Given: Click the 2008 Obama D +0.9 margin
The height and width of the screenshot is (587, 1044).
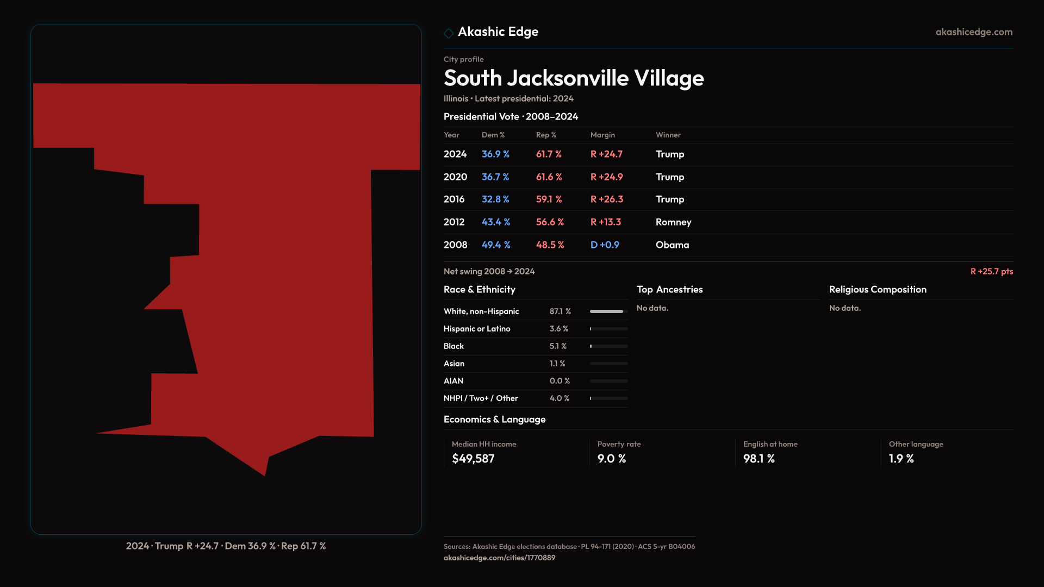Looking at the screenshot, I should [x=605, y=245].
